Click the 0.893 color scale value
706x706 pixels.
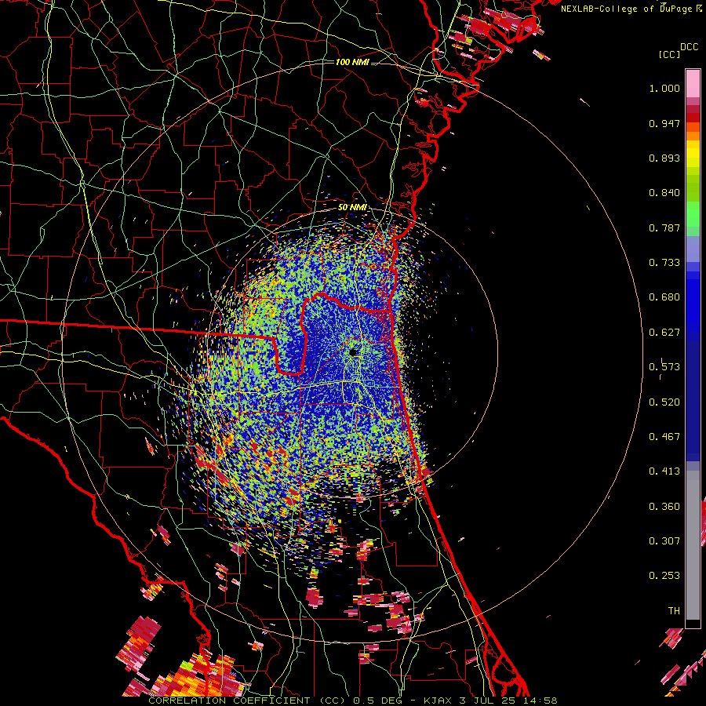click(664, 158)
